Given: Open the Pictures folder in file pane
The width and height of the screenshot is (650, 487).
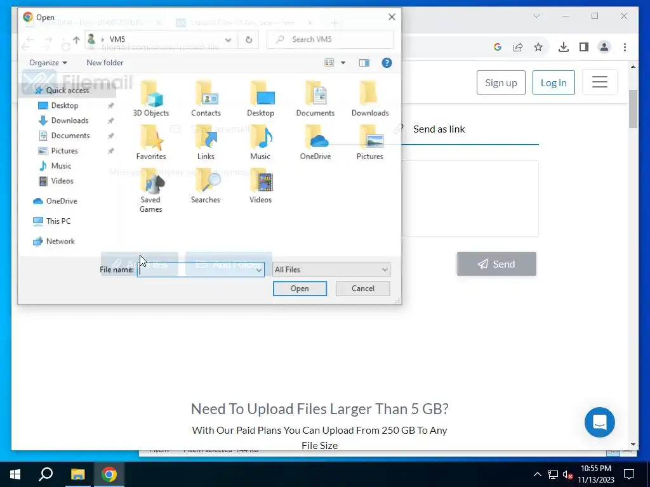Looking at the screenshot, I should click(370, 143).
